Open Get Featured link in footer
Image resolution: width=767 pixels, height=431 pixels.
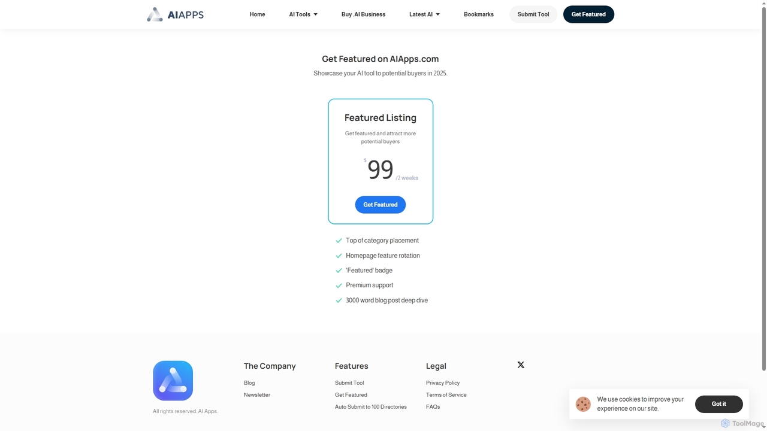(x=351, y=395)
